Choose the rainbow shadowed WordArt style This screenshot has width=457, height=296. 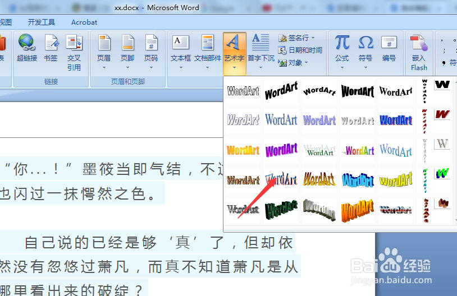pos(358,150)
